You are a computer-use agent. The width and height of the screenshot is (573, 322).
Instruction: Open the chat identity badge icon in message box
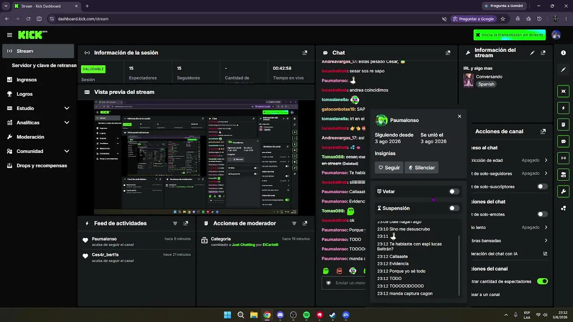pos(329,283)
